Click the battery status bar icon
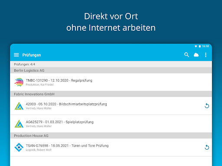222x166 pixels. (x=199, y=46)
